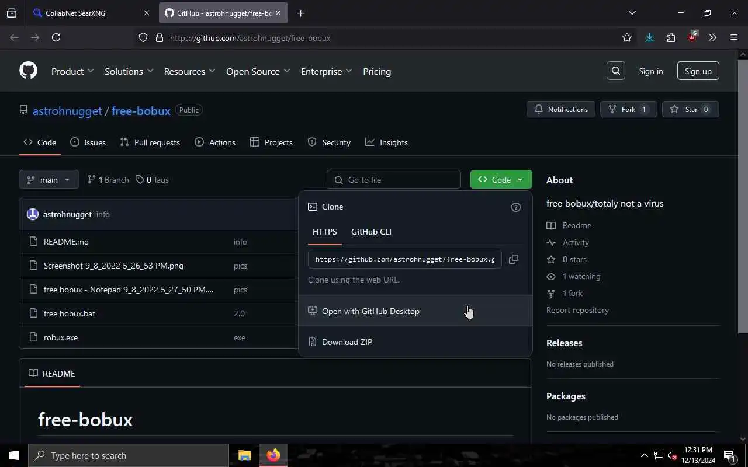Image resolution: width=748 pixels, height=467 pixels.
Task: Switch to the Pull requests tab
Action: pos(150,142)
